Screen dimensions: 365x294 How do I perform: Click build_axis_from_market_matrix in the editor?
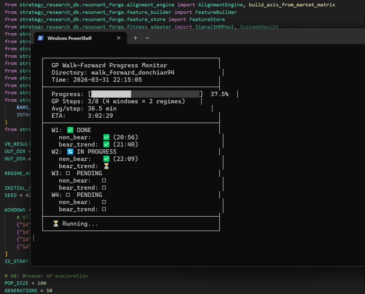292,5
